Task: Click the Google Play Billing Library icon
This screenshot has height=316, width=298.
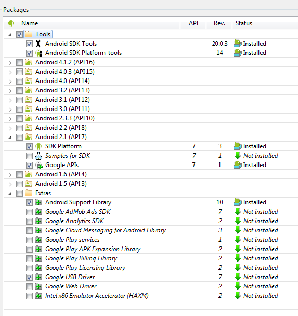Action: pos(38,258)
